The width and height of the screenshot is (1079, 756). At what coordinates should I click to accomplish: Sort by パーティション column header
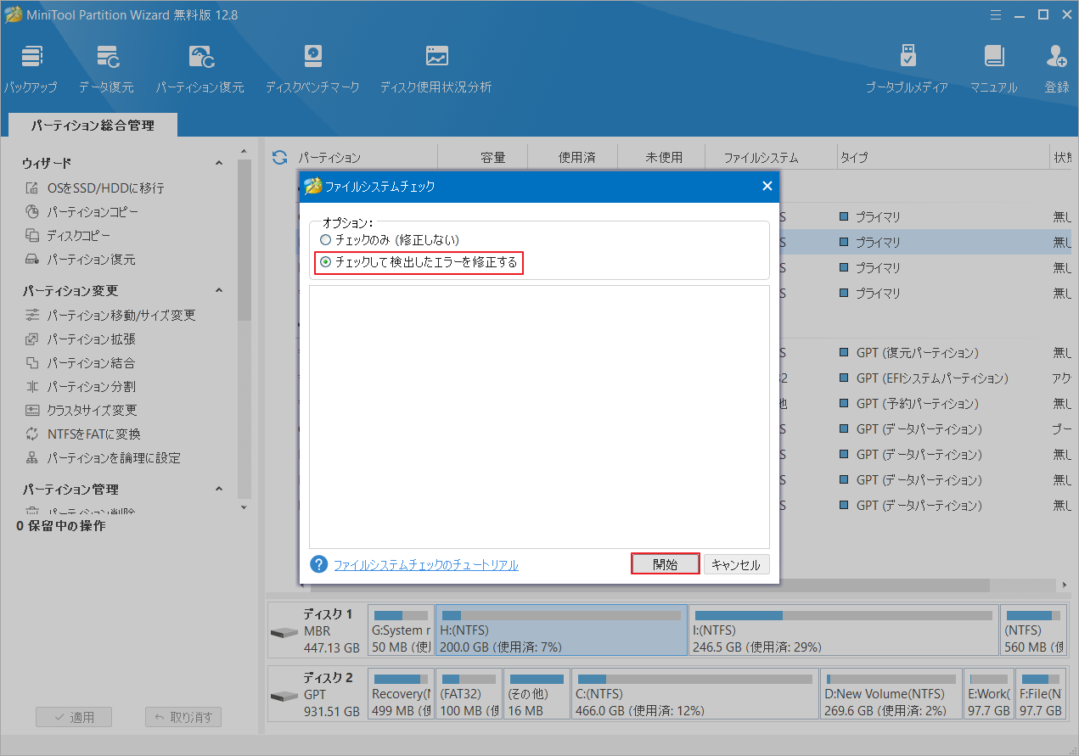click(329, 157)
